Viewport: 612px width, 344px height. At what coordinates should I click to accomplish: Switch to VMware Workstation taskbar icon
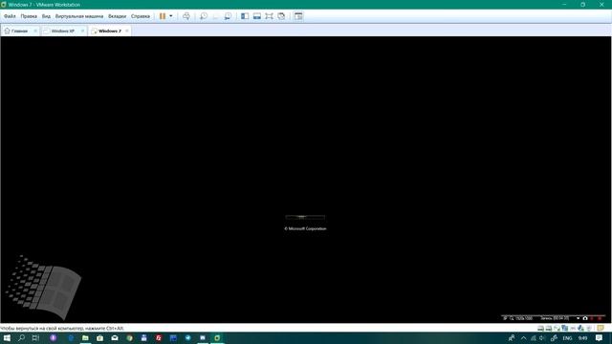217,338
